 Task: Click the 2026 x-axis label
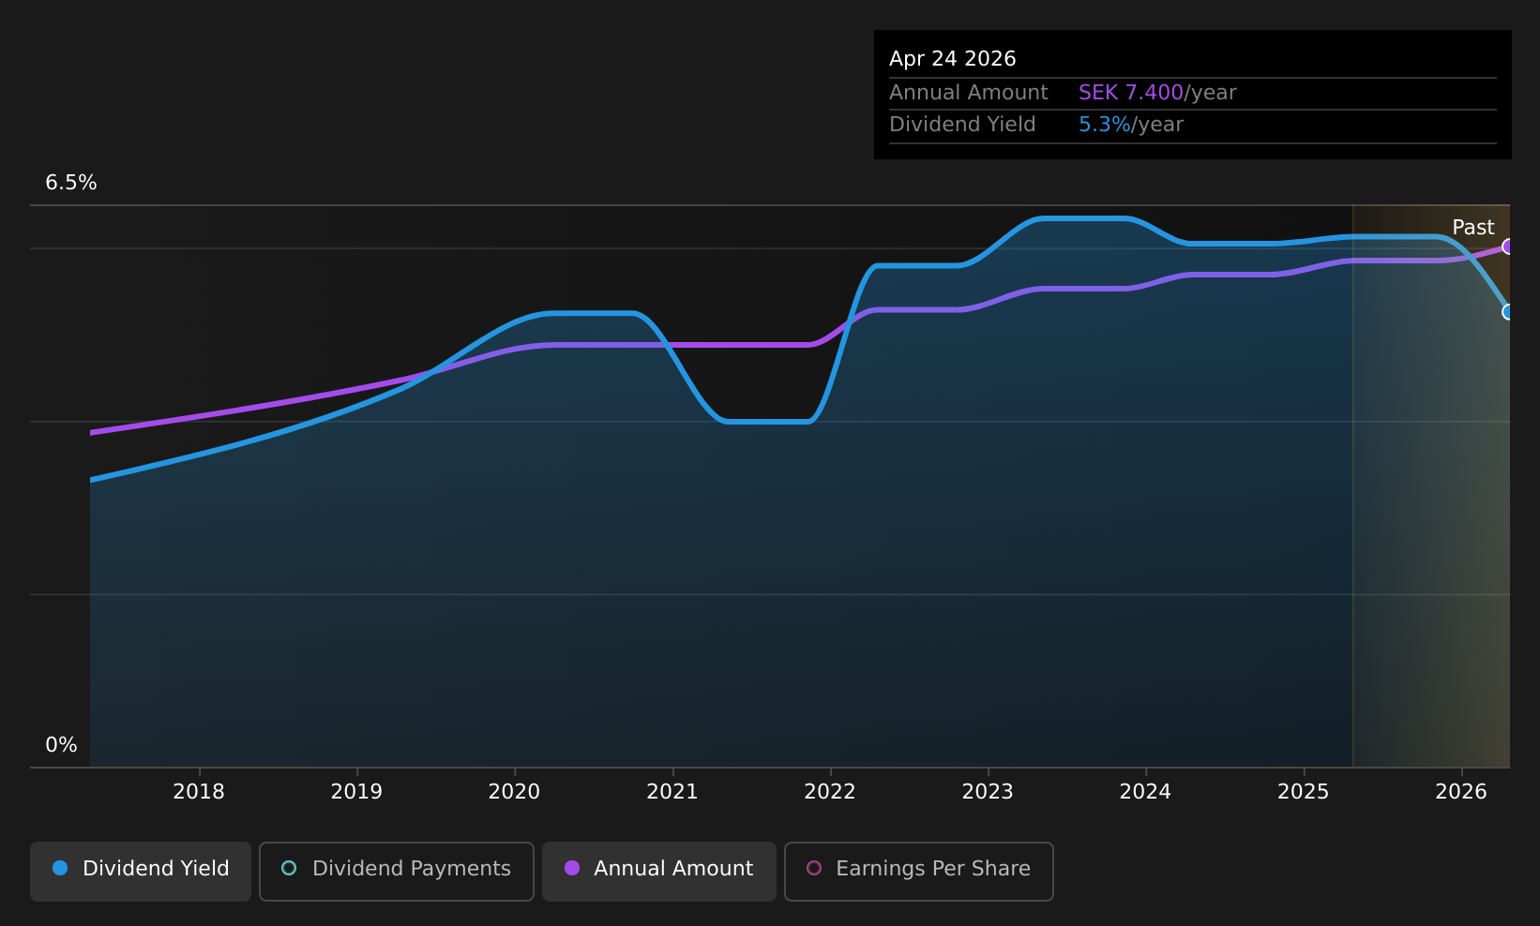(x=1461, y=792)
